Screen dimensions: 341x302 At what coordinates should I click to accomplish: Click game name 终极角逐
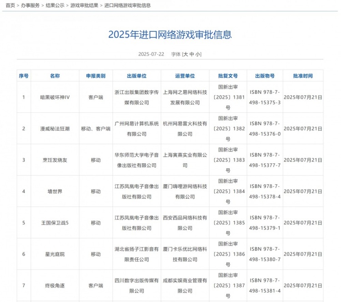[55, 286]
